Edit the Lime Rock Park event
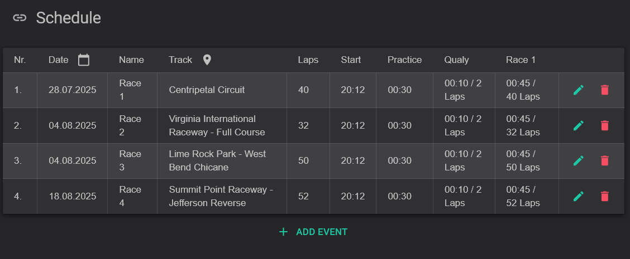 click(578, 161)
